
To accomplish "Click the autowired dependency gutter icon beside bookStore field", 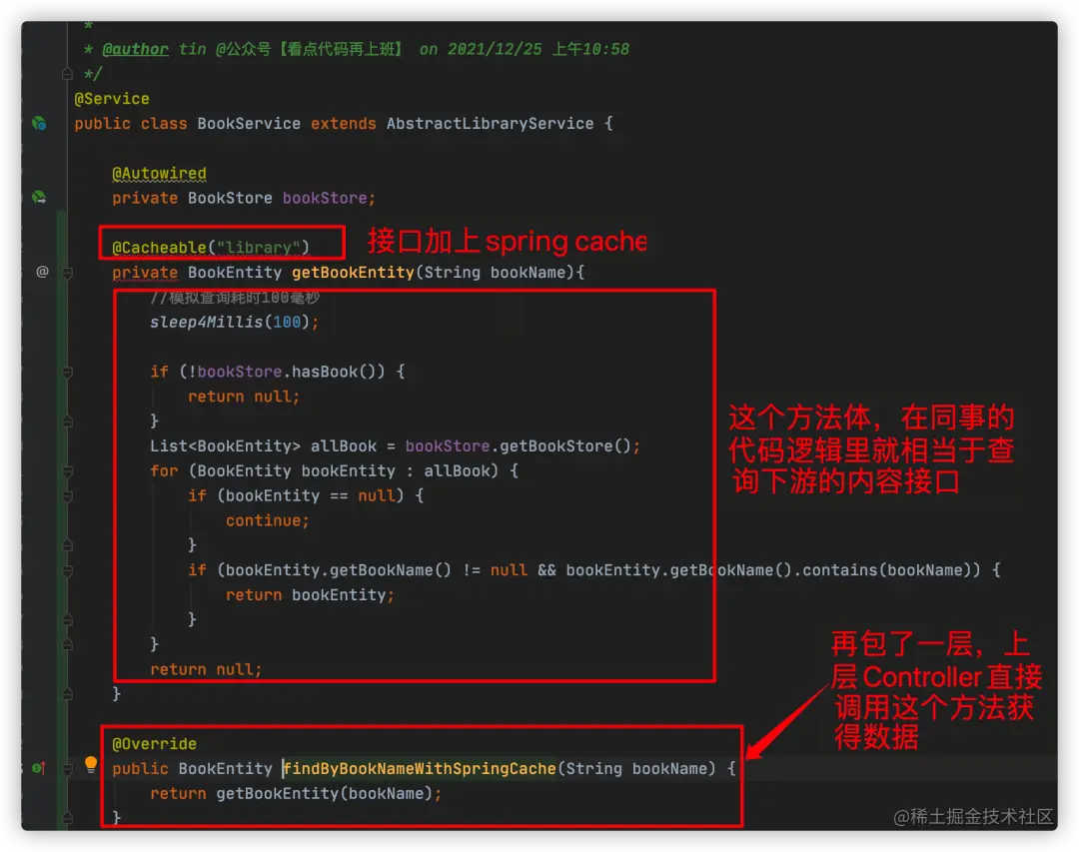I will click(x=39, y=198).
